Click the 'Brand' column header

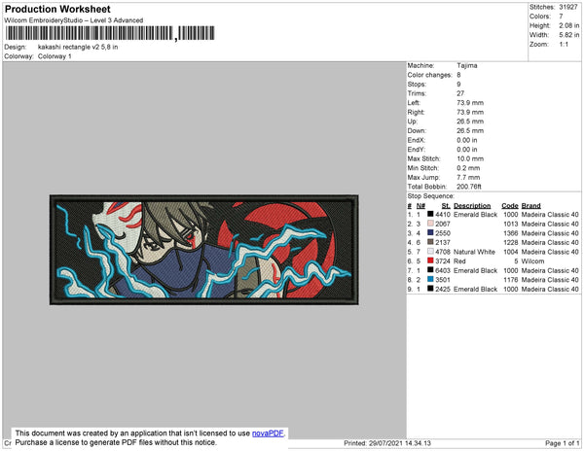530,206
